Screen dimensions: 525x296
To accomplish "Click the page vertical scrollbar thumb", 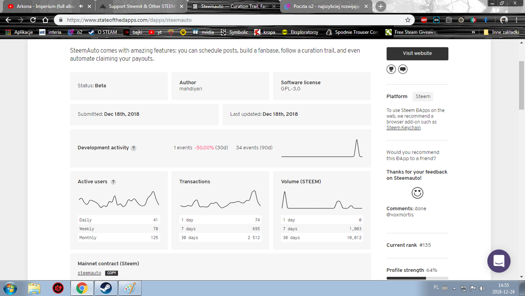I will click(x=521, y=85).
